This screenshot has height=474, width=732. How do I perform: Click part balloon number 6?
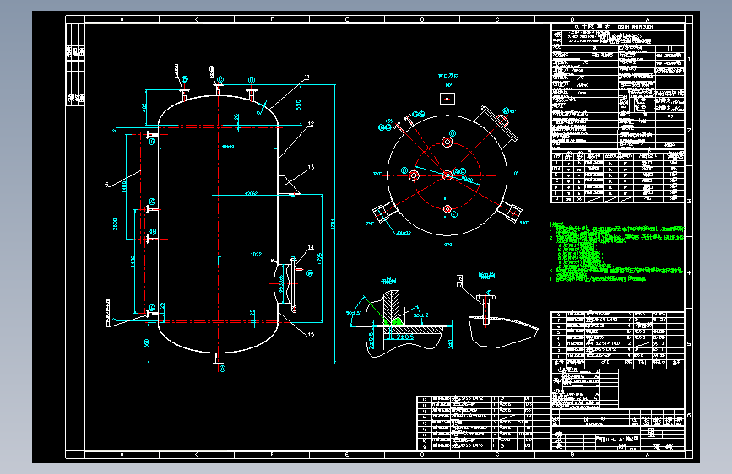coord(106,185)
